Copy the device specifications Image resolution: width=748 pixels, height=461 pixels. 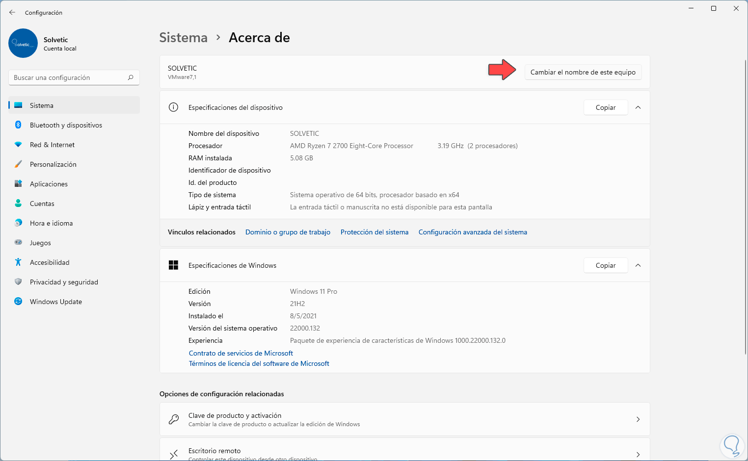click(x=606, y=107)
